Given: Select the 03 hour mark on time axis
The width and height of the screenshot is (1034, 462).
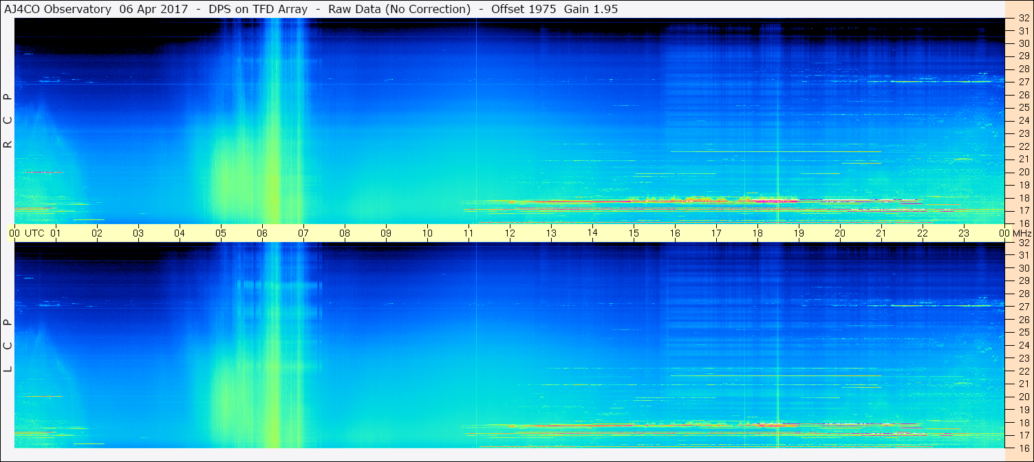Looking at the screenshot, I should coord(138,233).
